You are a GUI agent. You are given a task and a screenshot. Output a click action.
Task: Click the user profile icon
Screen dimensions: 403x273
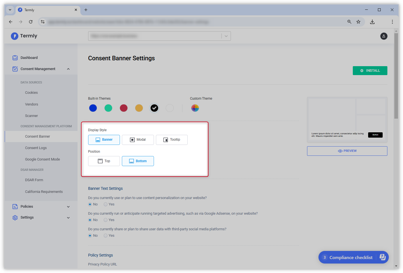pos(384,36)
